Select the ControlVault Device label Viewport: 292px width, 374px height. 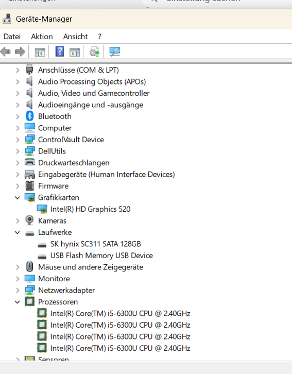click(71, 140)
